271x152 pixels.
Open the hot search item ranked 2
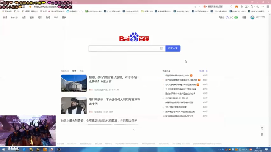click(181, 80)
